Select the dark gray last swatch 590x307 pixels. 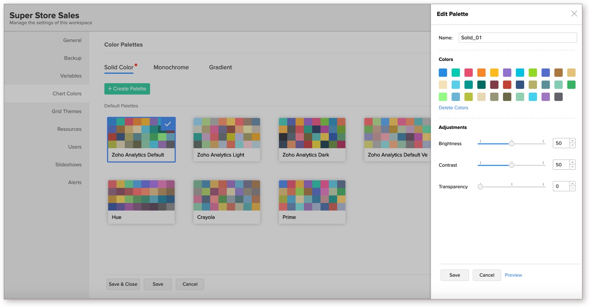click(558, 97)
